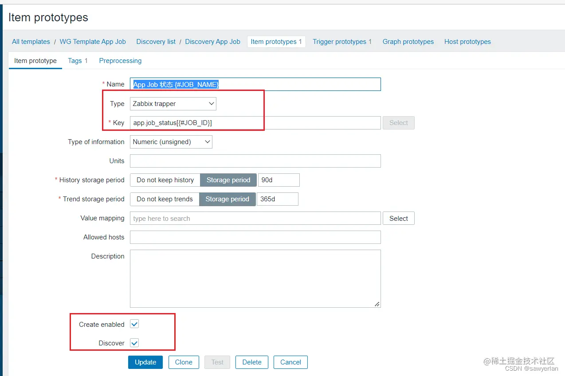This screenshot has width=565, height=376.
Task: Click the Delete button
Action: (x=252, y=362)
